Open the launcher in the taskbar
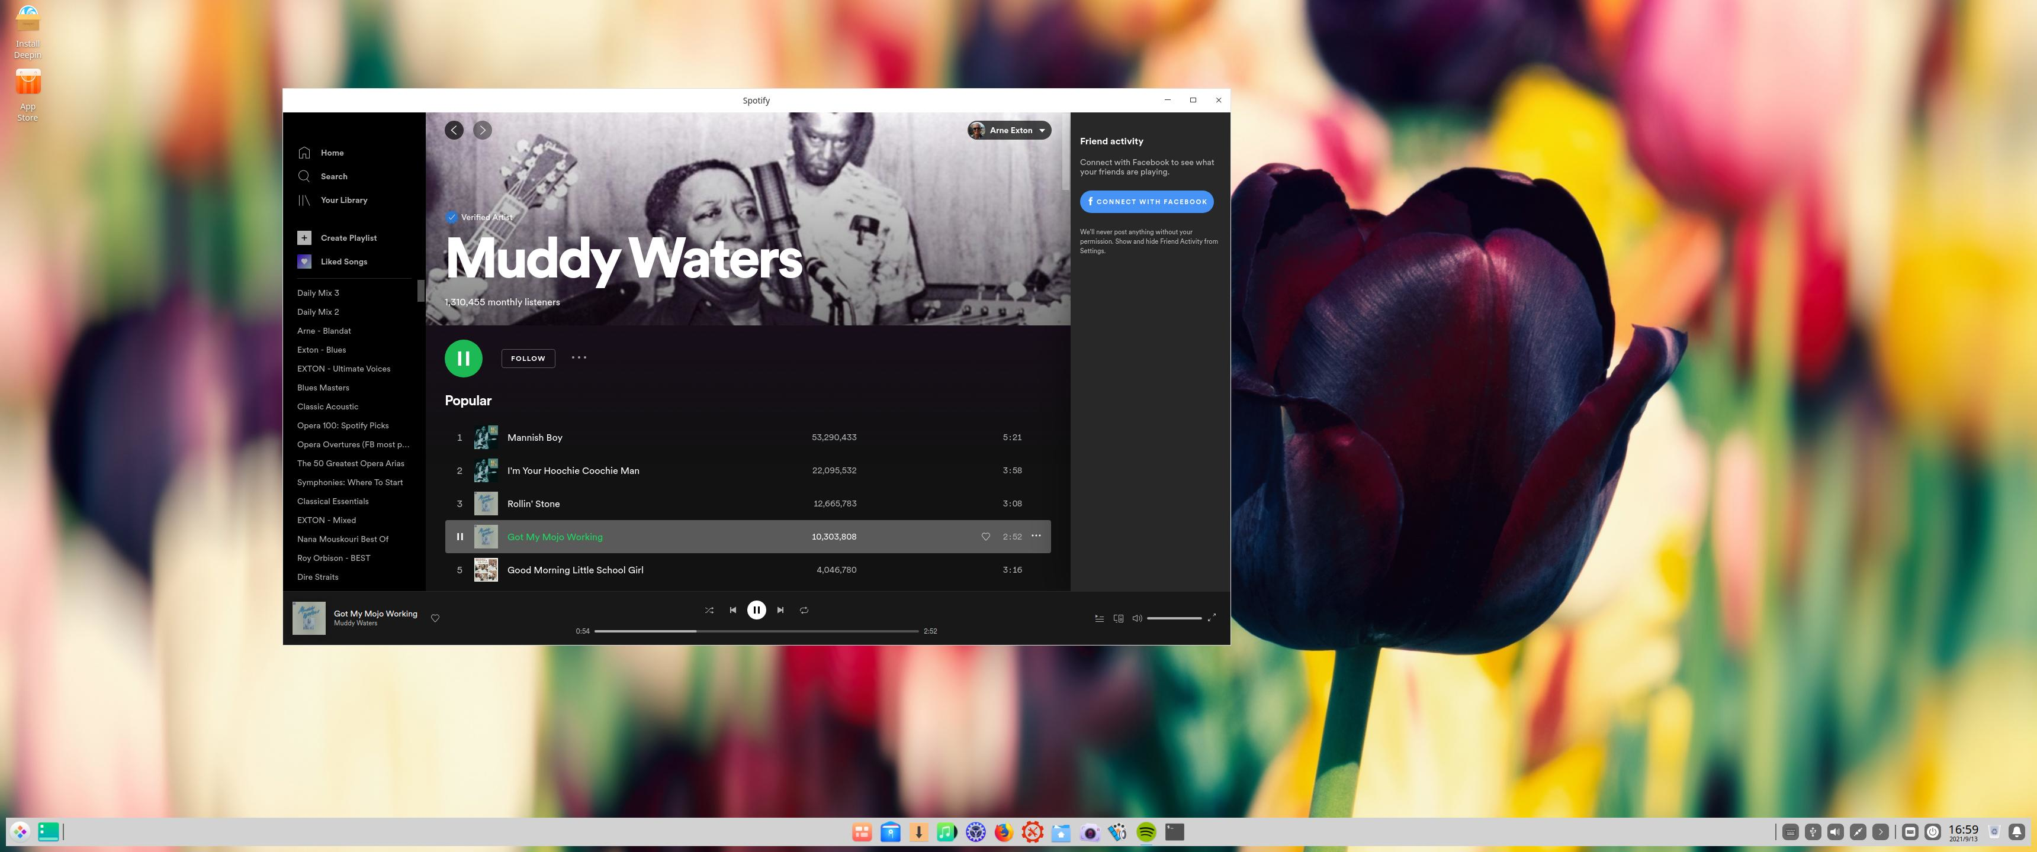This screenshot has height=852, width=2037. [20, 831]
